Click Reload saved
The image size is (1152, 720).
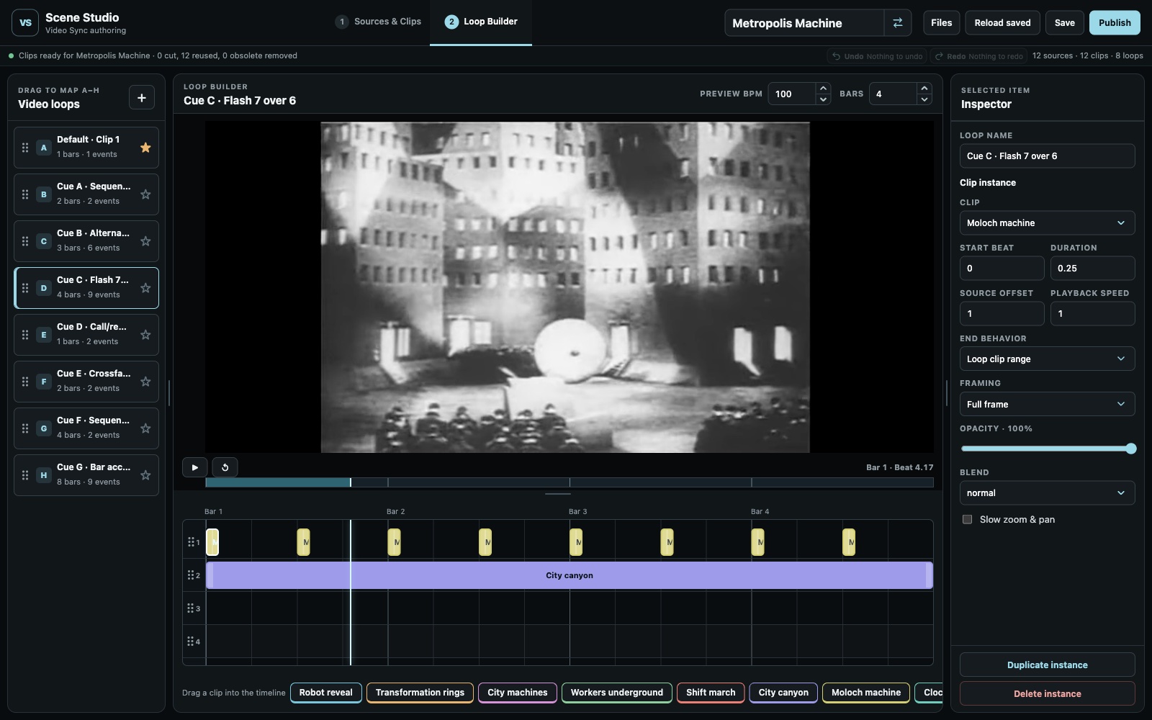click(1002, 23)
